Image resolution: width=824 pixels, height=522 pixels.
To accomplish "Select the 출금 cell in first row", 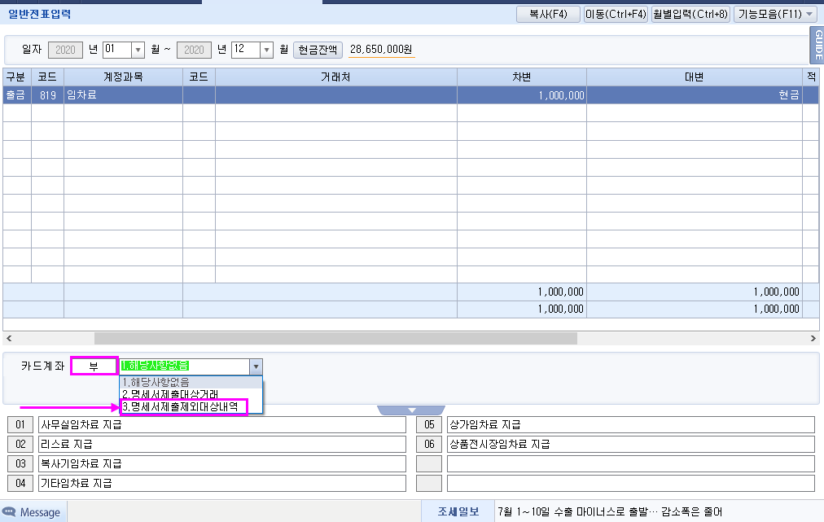I will 17,95.
